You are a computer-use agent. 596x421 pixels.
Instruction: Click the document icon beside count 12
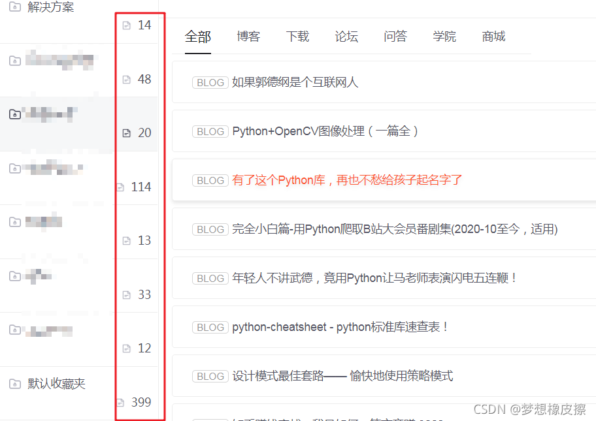pos(127,348)
